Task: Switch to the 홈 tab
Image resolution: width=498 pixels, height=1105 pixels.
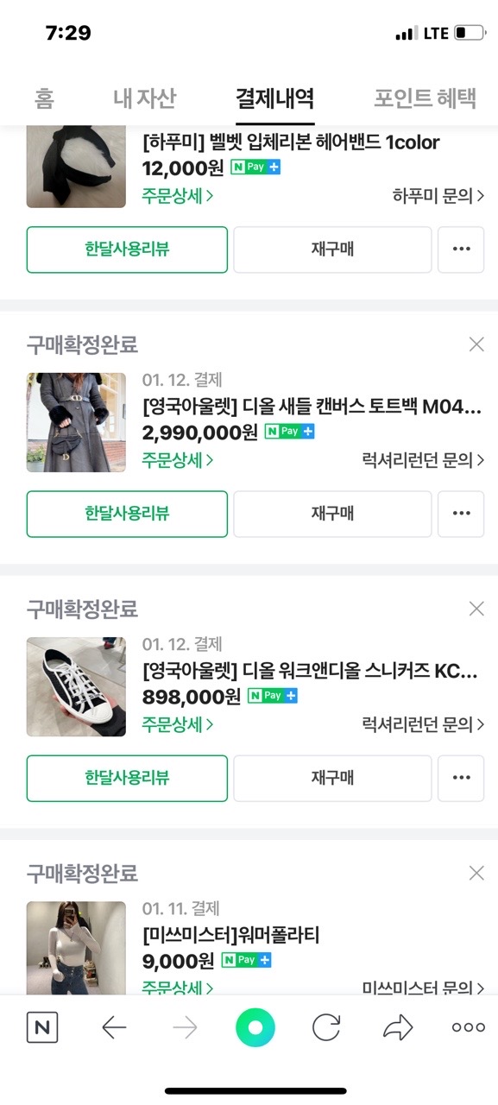Action: [x=43, y=98]
